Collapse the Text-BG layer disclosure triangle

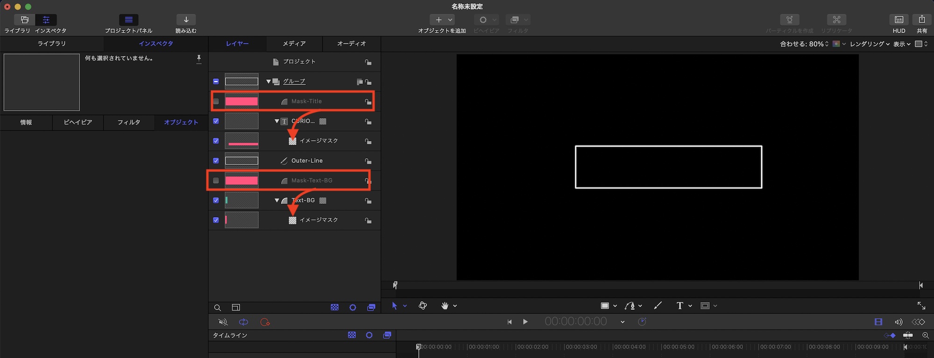coord(277,200)
